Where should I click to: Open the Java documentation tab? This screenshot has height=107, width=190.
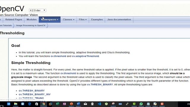point(119,20)
